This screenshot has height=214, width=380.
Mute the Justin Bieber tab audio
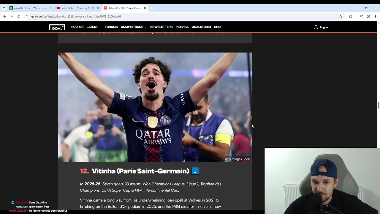93,8
